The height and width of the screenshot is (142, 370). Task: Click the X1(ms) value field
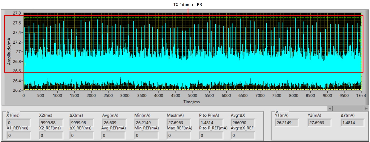[x=18, y=123]
